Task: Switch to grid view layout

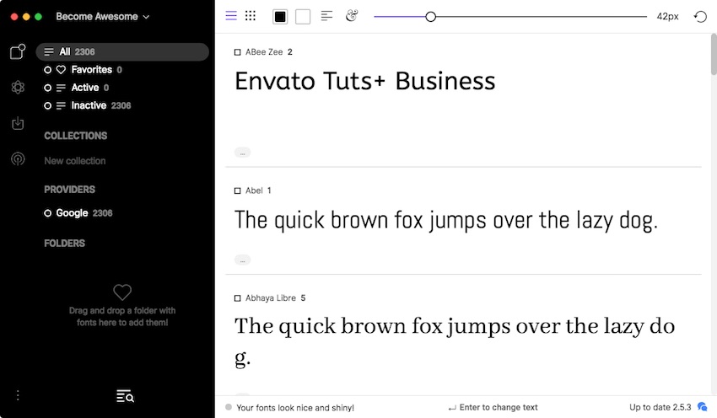Action: coord(251,16)
